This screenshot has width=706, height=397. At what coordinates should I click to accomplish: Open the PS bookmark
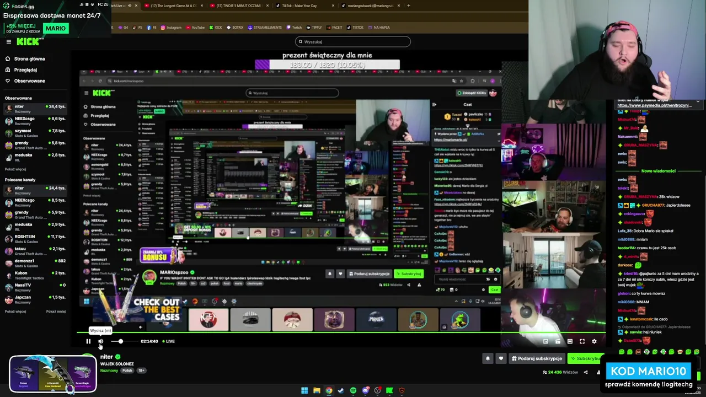[137, 27]
